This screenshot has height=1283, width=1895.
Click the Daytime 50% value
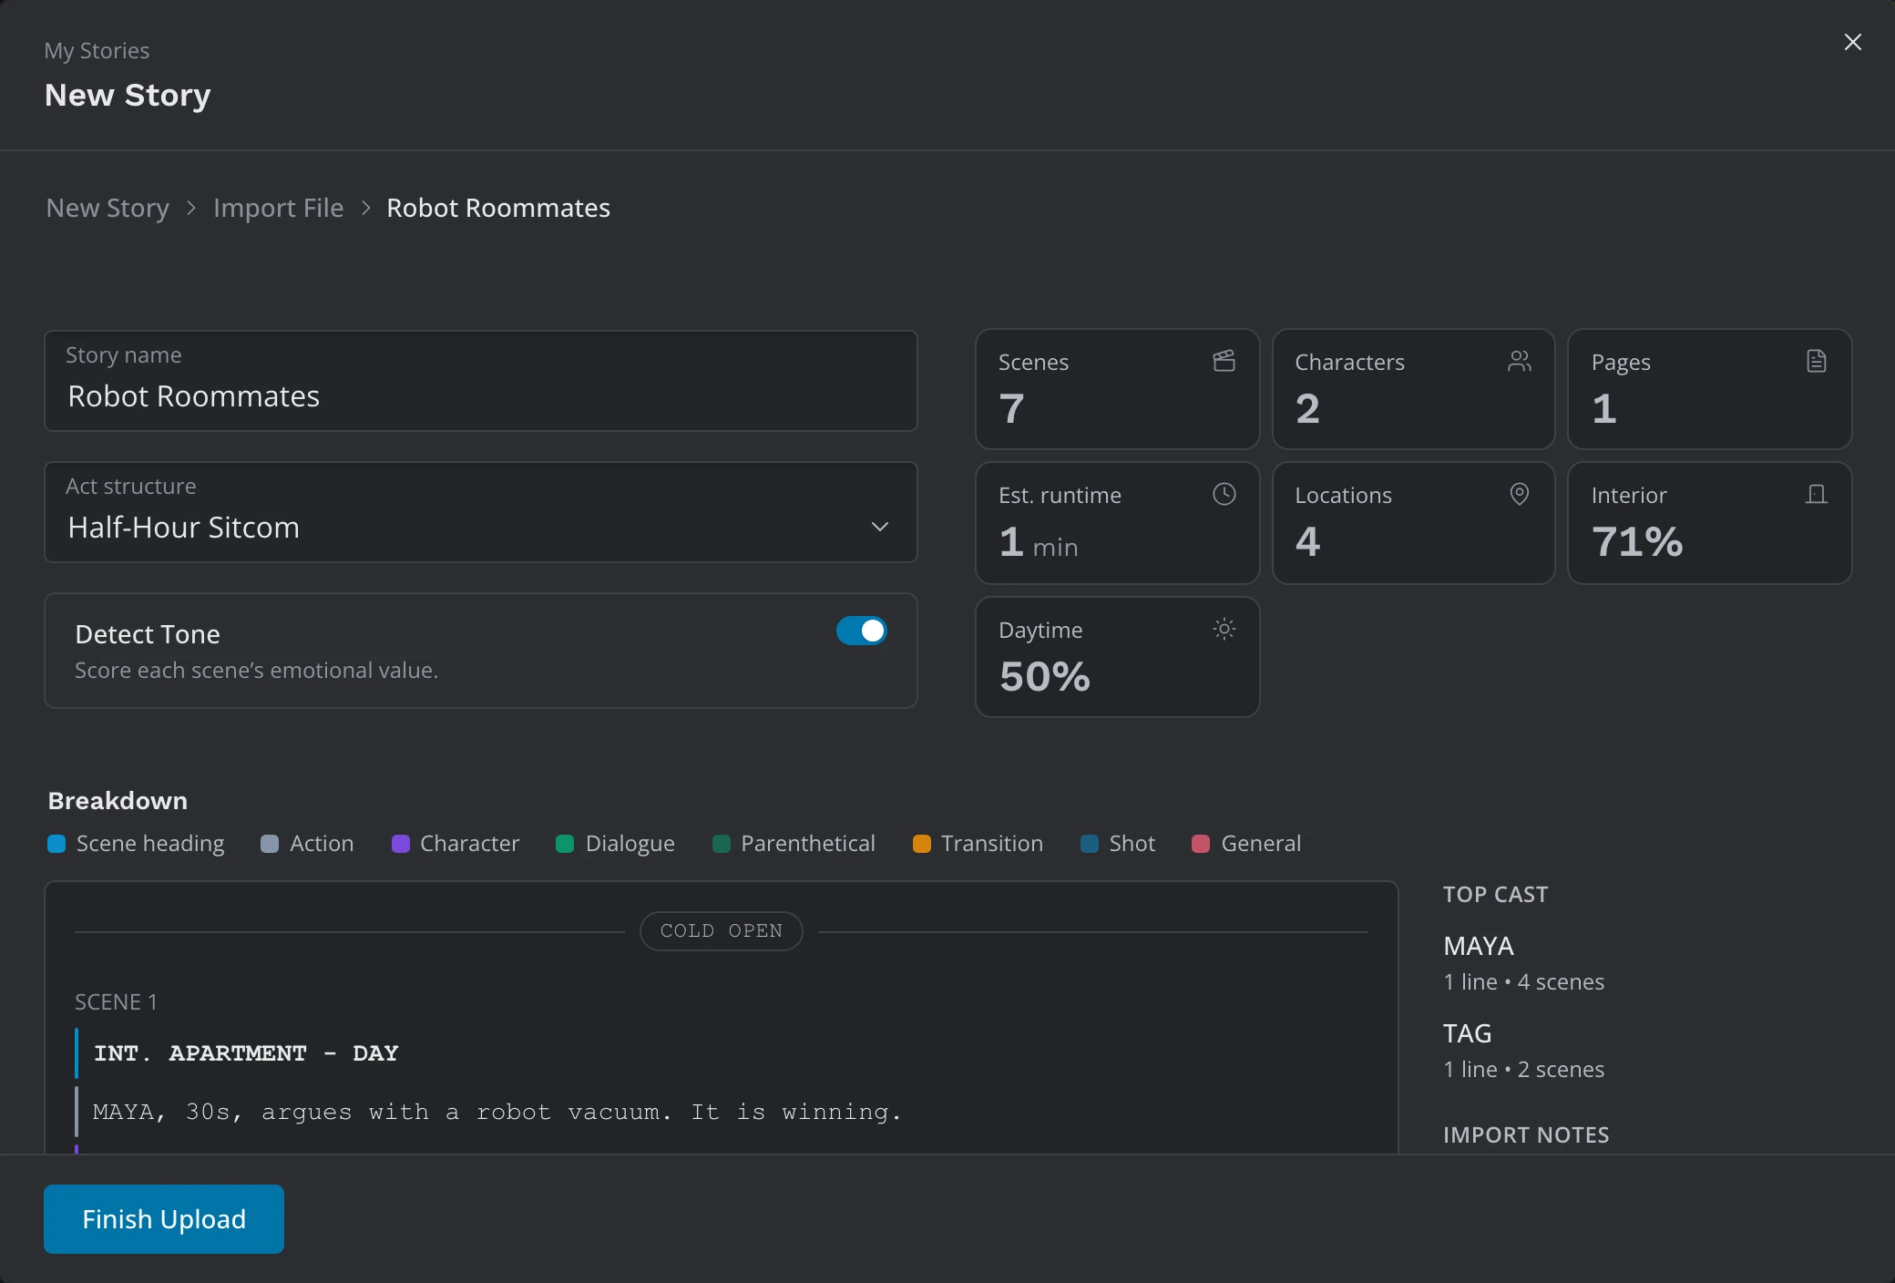tap(1045, 676)
